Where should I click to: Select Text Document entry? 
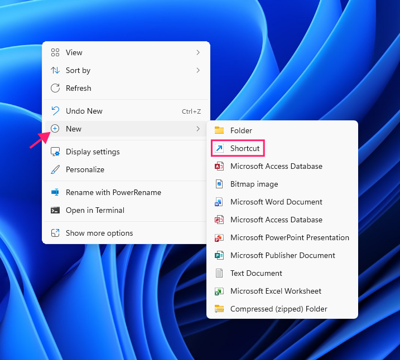tap(282, 273)
